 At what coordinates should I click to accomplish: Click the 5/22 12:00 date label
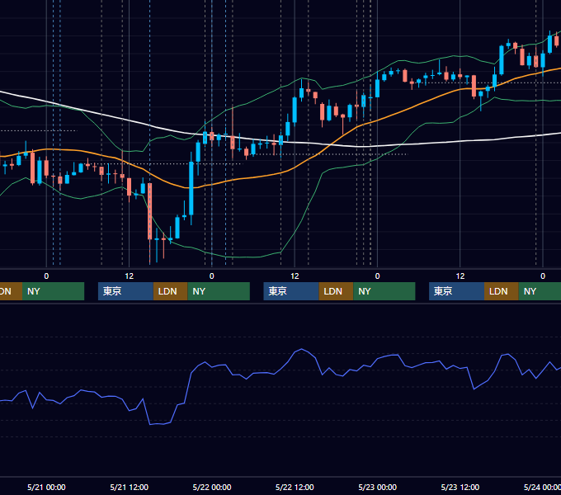[x=295, y=487]
